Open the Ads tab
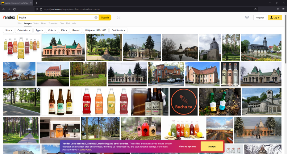 (x=74, y=23)
